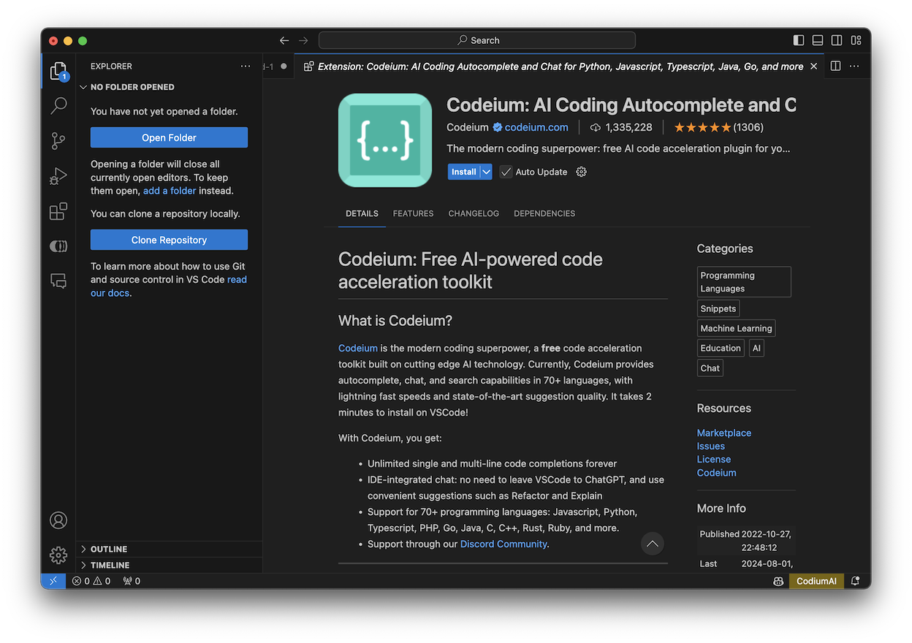This screenshot has height=643, width=912.
Task: Open the Source Control view
Action: [x=58, y=141]
